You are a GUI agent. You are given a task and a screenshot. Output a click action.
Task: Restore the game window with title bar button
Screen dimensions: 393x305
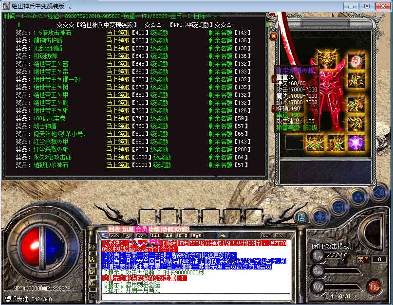[367, 6]
